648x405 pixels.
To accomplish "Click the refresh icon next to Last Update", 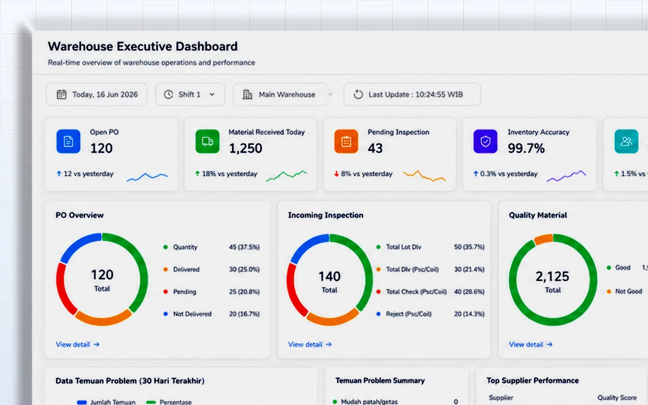I will tap(358, 94).
